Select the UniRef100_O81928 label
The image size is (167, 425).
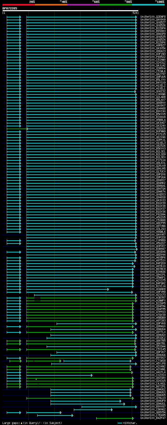[153, 128]
